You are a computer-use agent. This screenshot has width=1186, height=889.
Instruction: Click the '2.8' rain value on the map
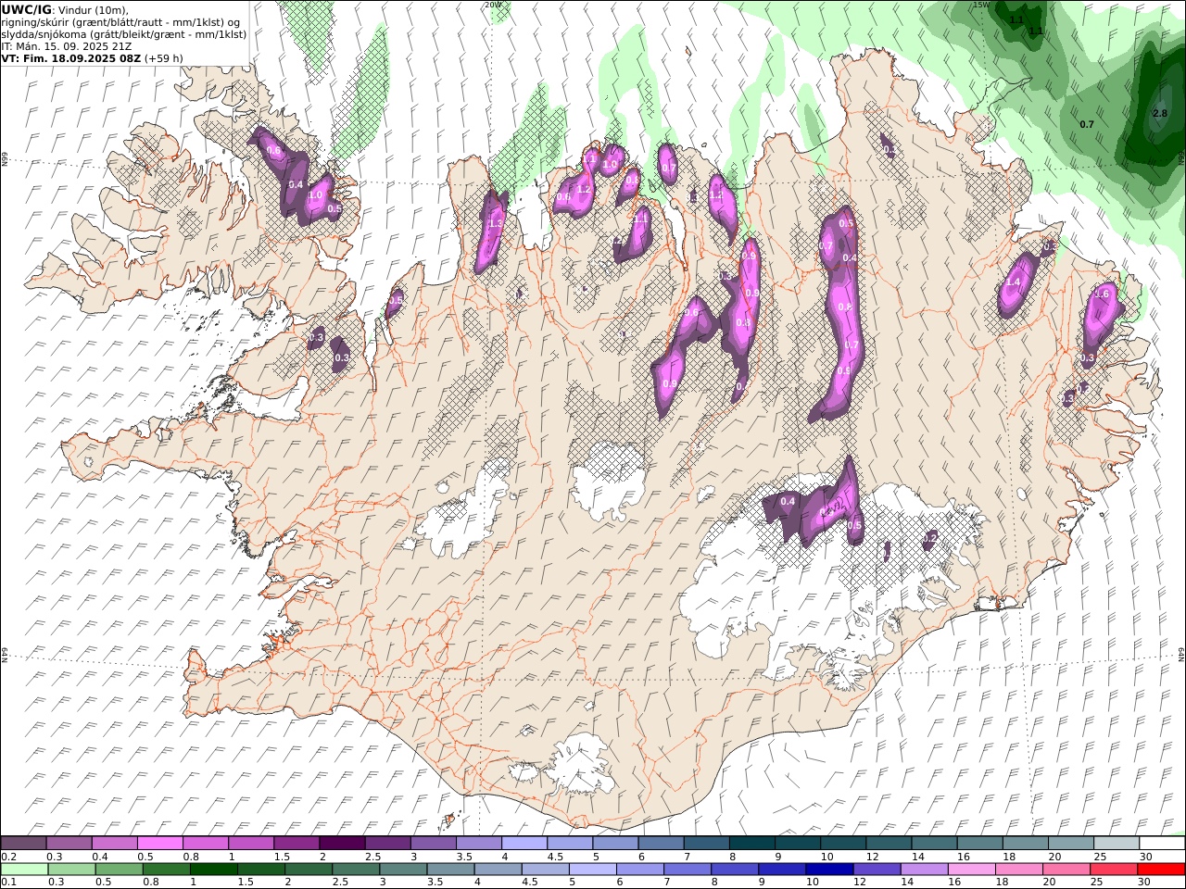1160,114
